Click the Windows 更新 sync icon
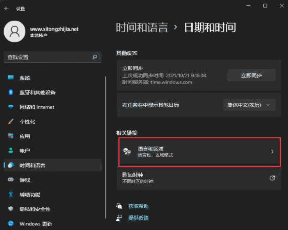 tap(11, 224)
